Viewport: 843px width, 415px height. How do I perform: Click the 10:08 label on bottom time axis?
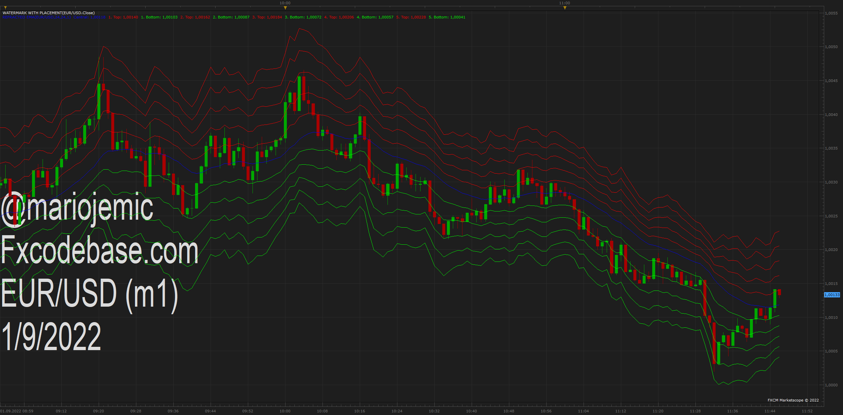tap(322, 411)
